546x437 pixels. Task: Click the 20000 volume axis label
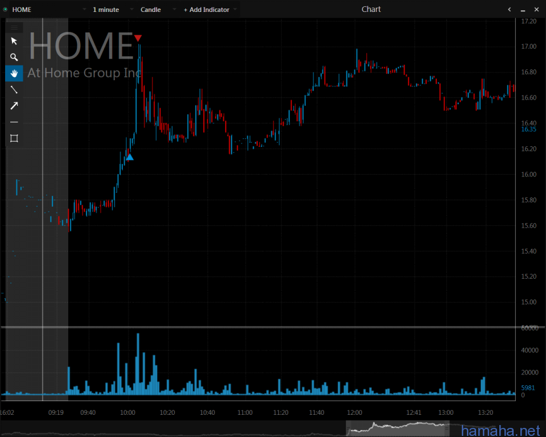click(530, 373)
